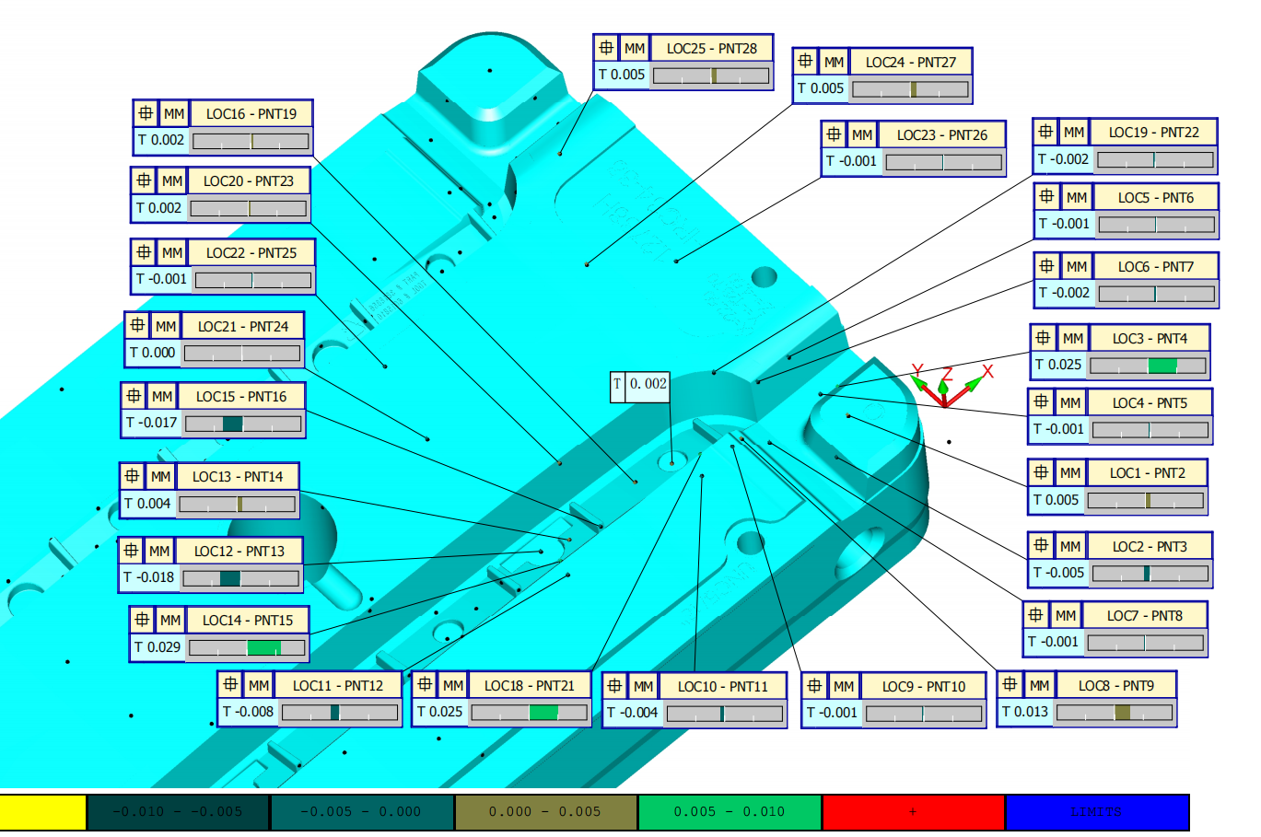1261x837 pixels.
Task: Click the deviation bar in LOC10 - PNT11
Action: [725, 713]
